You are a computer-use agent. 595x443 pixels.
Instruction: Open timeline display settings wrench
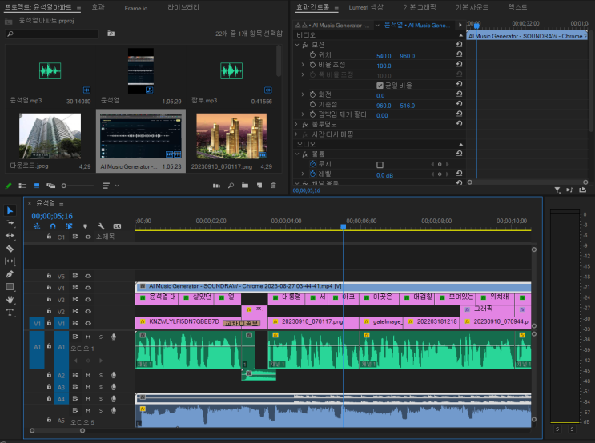pyautogui.click(x=102, y=226)
